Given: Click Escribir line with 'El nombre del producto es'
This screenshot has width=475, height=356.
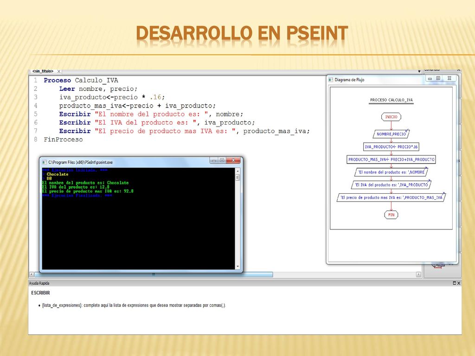Looking at the screenshot, I should click(x=151, y=114).
